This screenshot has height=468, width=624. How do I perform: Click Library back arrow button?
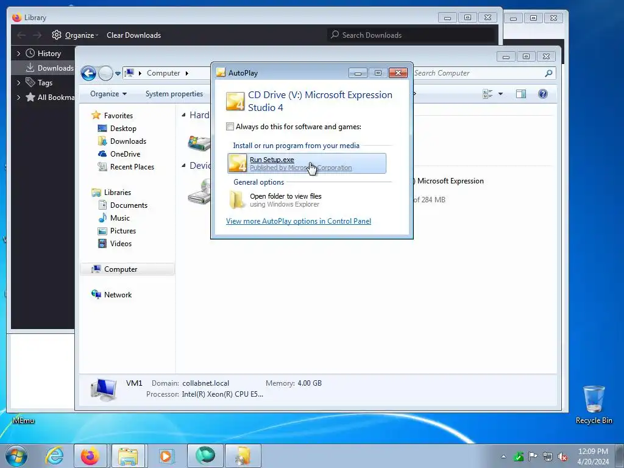[21, 35]
